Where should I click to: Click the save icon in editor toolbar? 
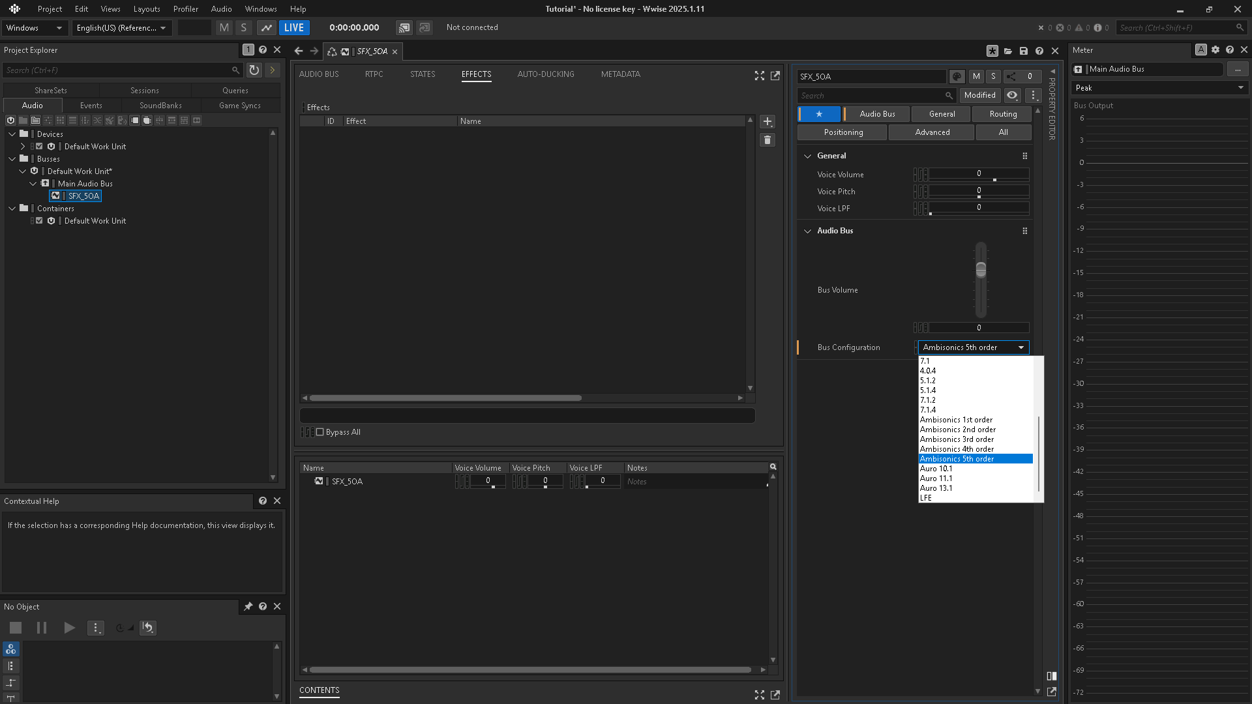pyautogui.click(x=1024, y=51)
